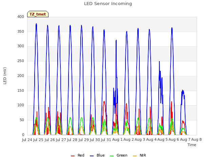The height and width of the screenshot is (162, 217).
Task: Click the Aug 3 x-axis date
Action: (x=140, y=140)
